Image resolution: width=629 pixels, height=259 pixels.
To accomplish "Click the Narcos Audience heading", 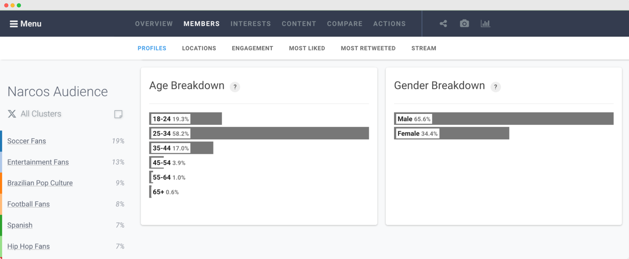I will (58, 92).
